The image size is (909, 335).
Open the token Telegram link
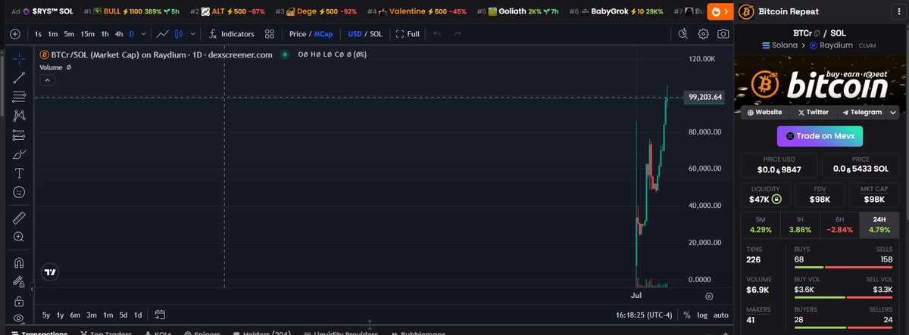(x=862, y=112)
